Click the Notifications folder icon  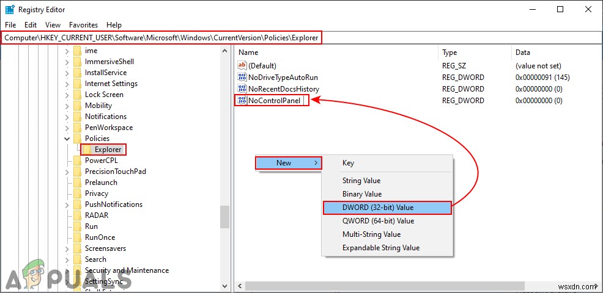point(78,117)
